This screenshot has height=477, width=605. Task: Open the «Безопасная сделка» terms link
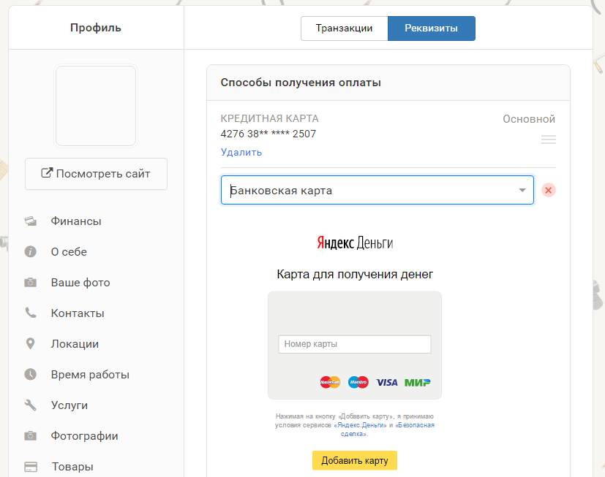[388, 430]
